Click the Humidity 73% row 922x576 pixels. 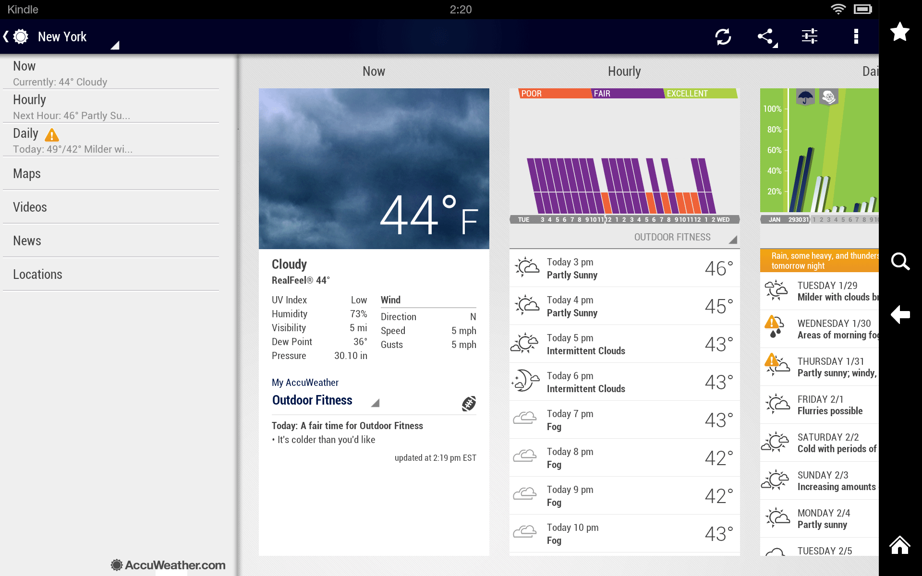(x=319, y=314)
